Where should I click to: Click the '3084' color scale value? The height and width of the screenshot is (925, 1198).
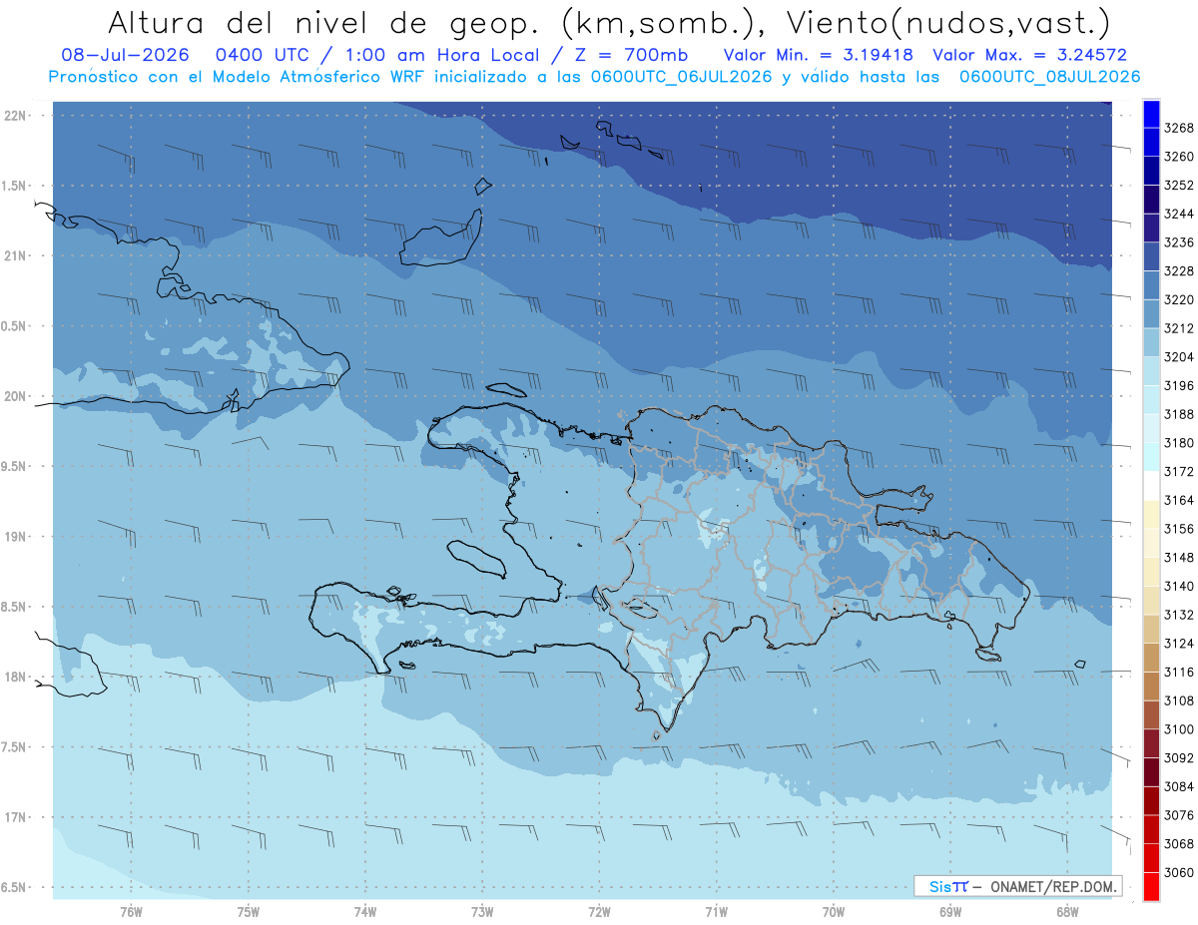1179,786
